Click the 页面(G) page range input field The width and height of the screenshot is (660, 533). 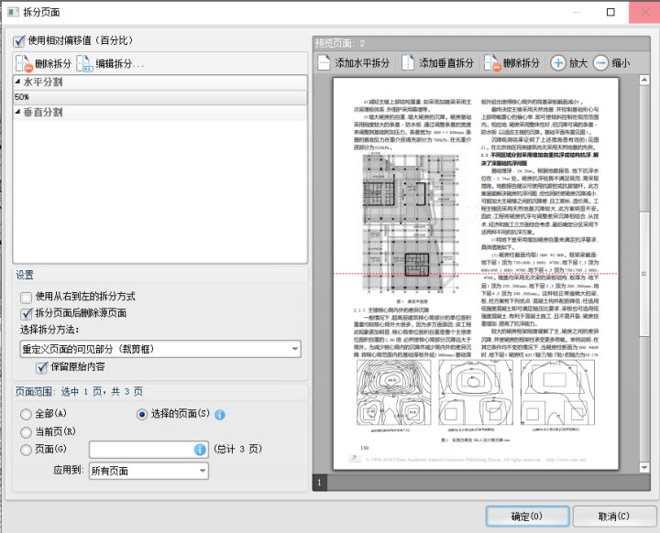(140, 450)
